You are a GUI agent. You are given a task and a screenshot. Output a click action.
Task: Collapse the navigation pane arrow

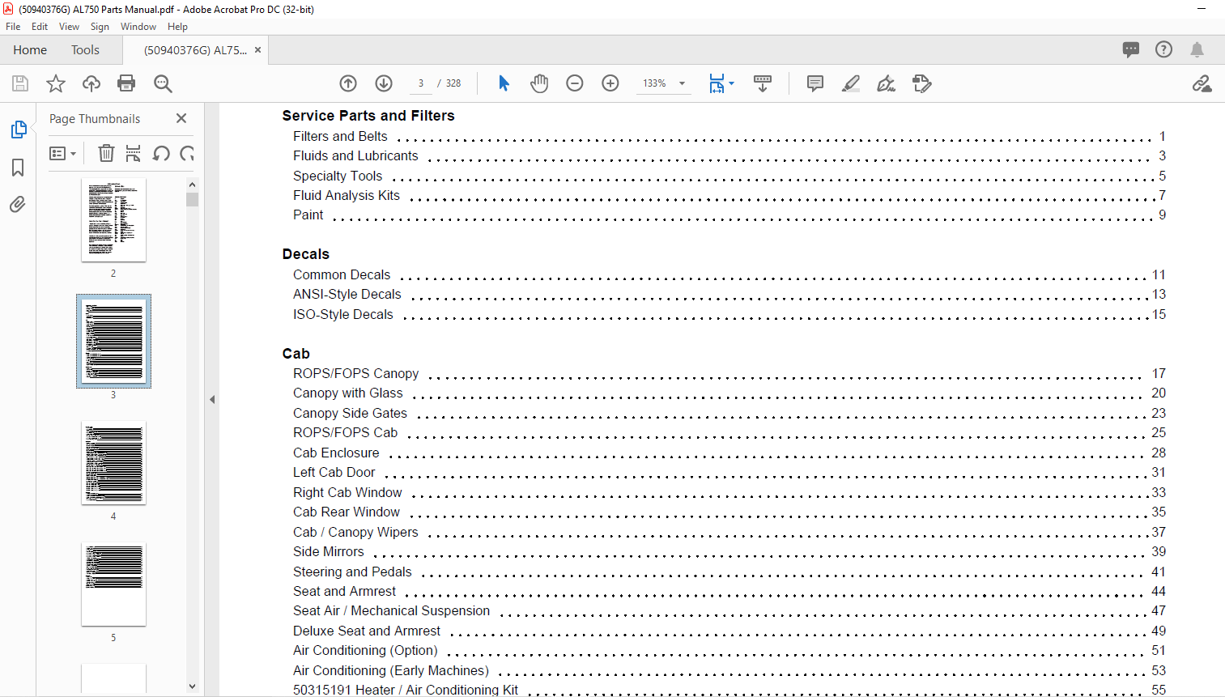coord(212,399)
